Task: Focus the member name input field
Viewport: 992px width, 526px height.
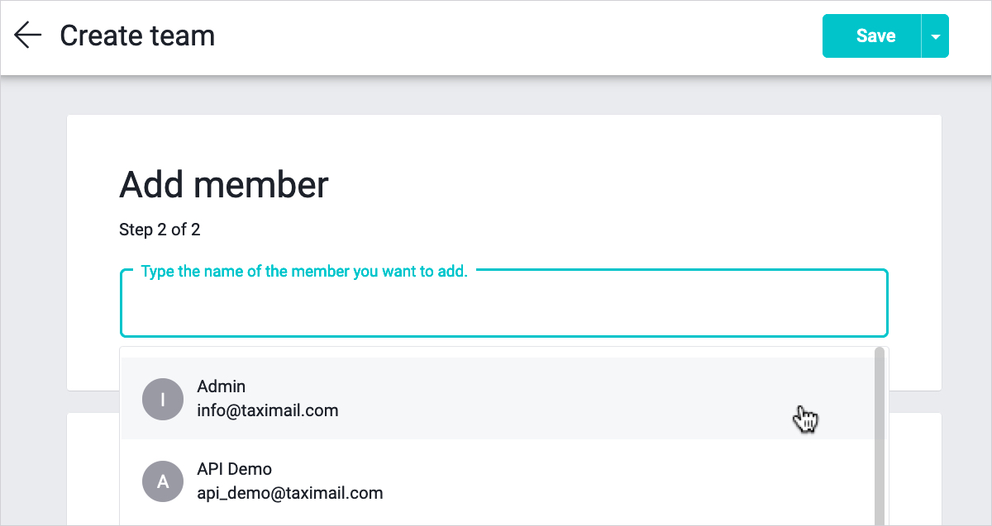Action: tap(503, 307)
